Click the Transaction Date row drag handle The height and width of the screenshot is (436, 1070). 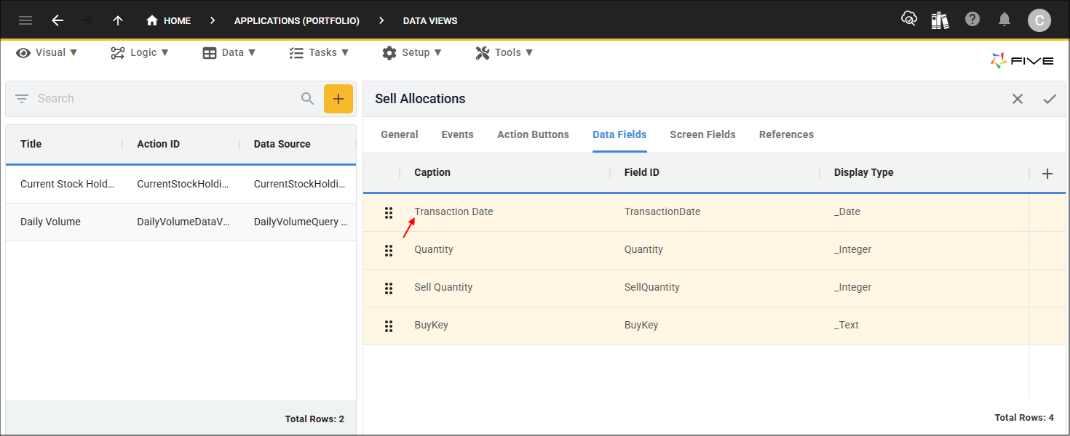tap(389, 212)
